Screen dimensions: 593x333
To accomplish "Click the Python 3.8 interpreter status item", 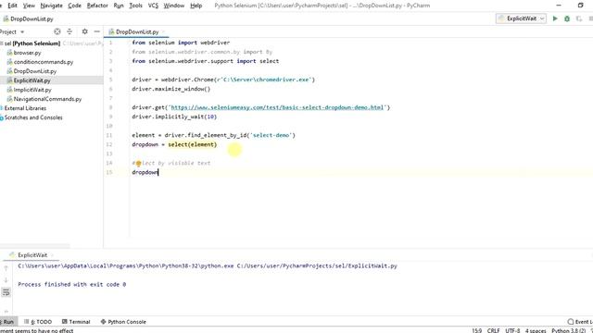I will (x=568, y=330).
